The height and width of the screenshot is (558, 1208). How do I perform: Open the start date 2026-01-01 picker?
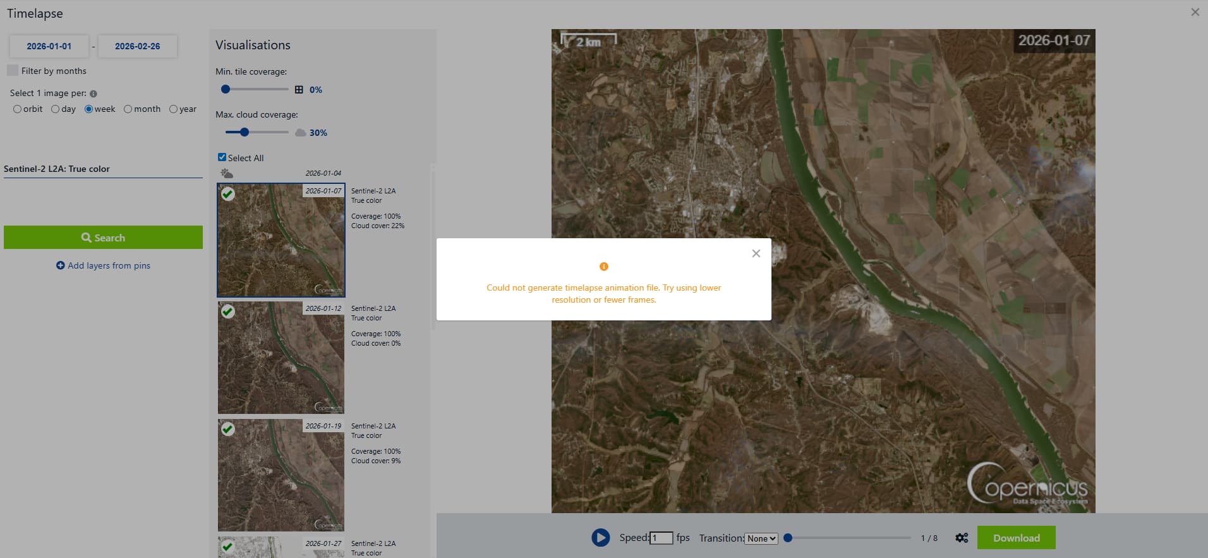(49, 46)
